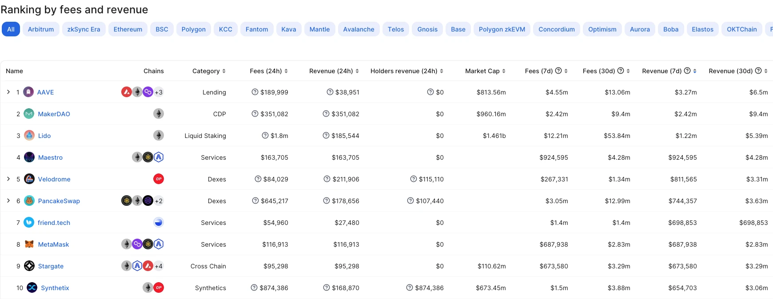Select the All chains filter
Image resolution: width=773 pixels, height=299 pixels.
coord(11,29)
